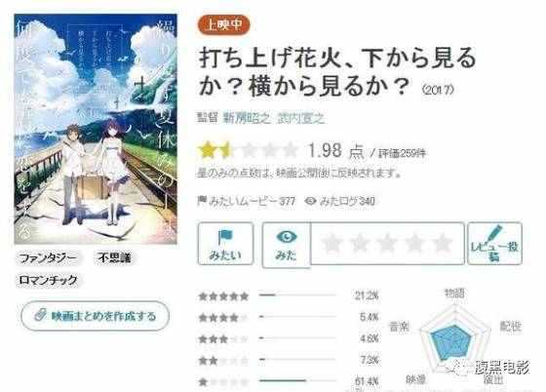Click the eye icon in みた button
This screenshot has width=546, height=392.
pyautogui.click(x=287, y=237)
